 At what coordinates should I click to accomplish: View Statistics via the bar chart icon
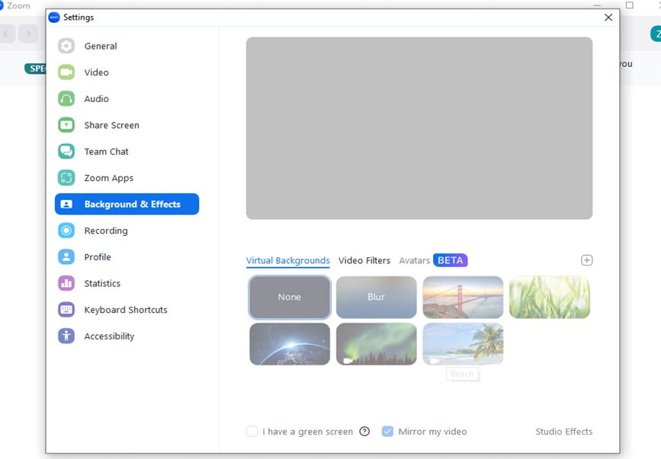pyautogui.click(x=66, y=283)
